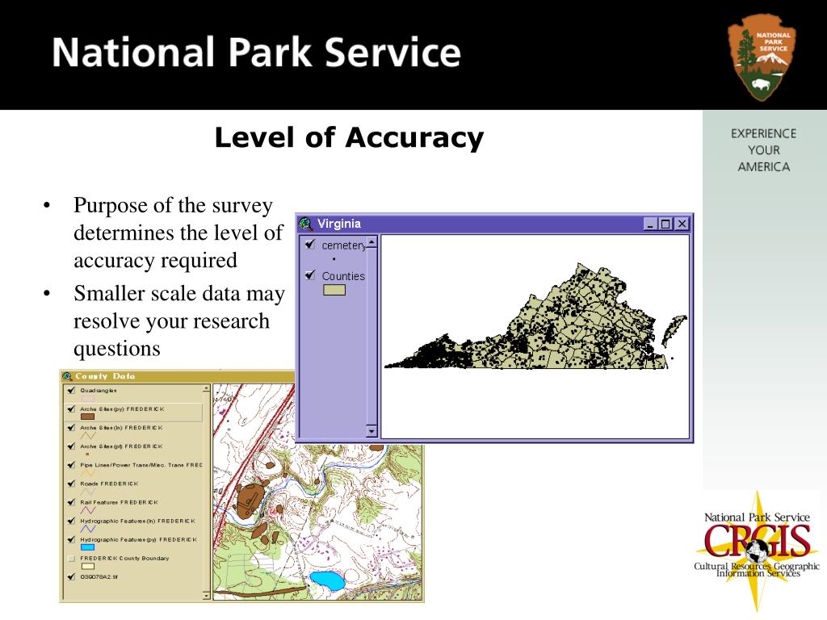Select the "Counties" layer name
Screen dimensions: 827x620
[x=343, y=276]
